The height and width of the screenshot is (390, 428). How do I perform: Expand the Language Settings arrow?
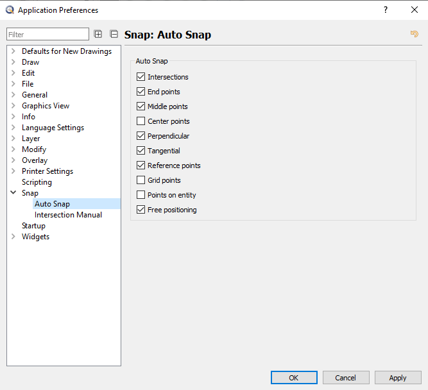[13, 128]
